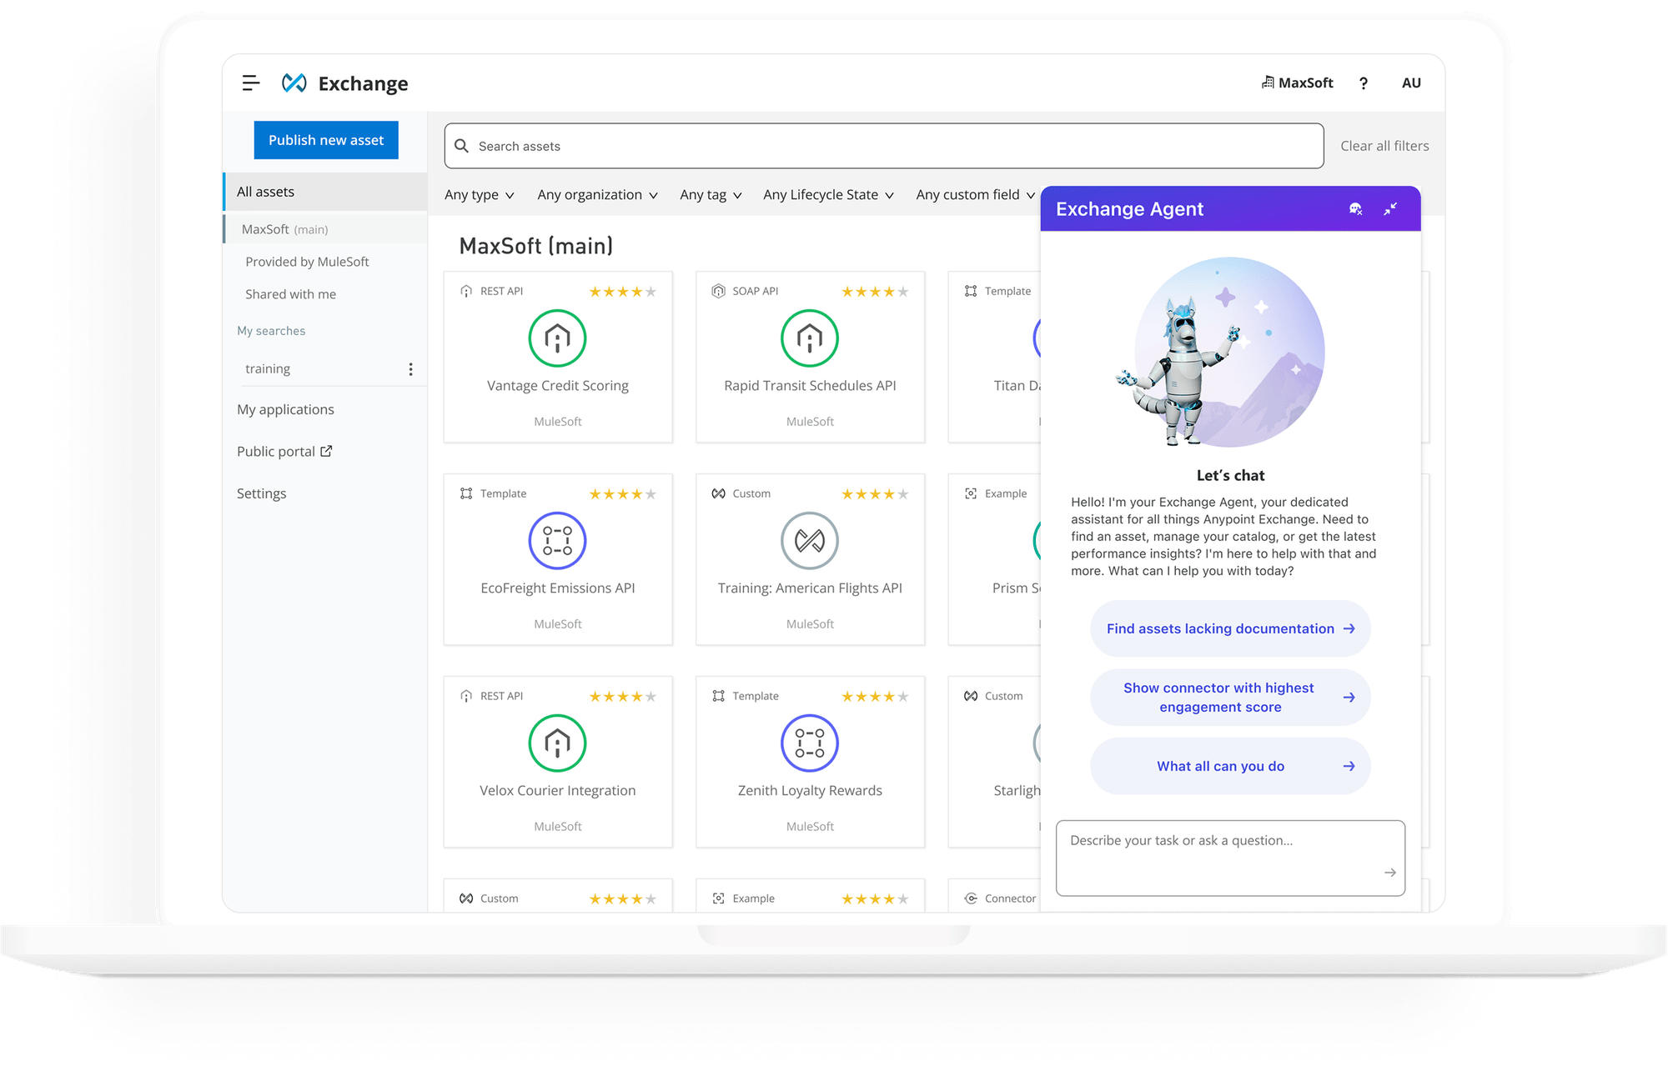
Task: Open Rapid Transit Schedules API icon
Action: point(810,338)
